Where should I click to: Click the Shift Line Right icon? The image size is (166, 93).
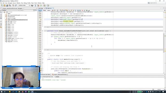(x=80, y=10)
